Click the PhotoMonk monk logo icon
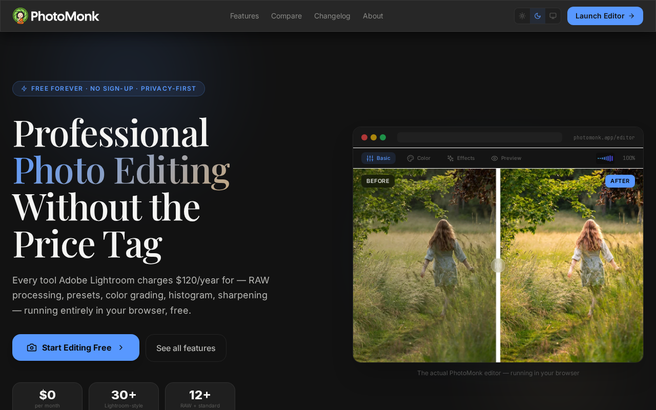Viewport: 656px width, 410px height. coord(20,16)
